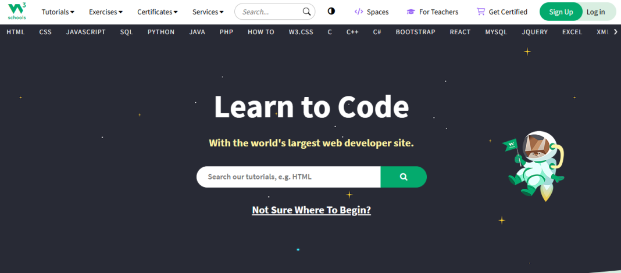Click the For Teachers graduation cap icon
Screen dimensions: 621x273
click(x=411, y=12)
